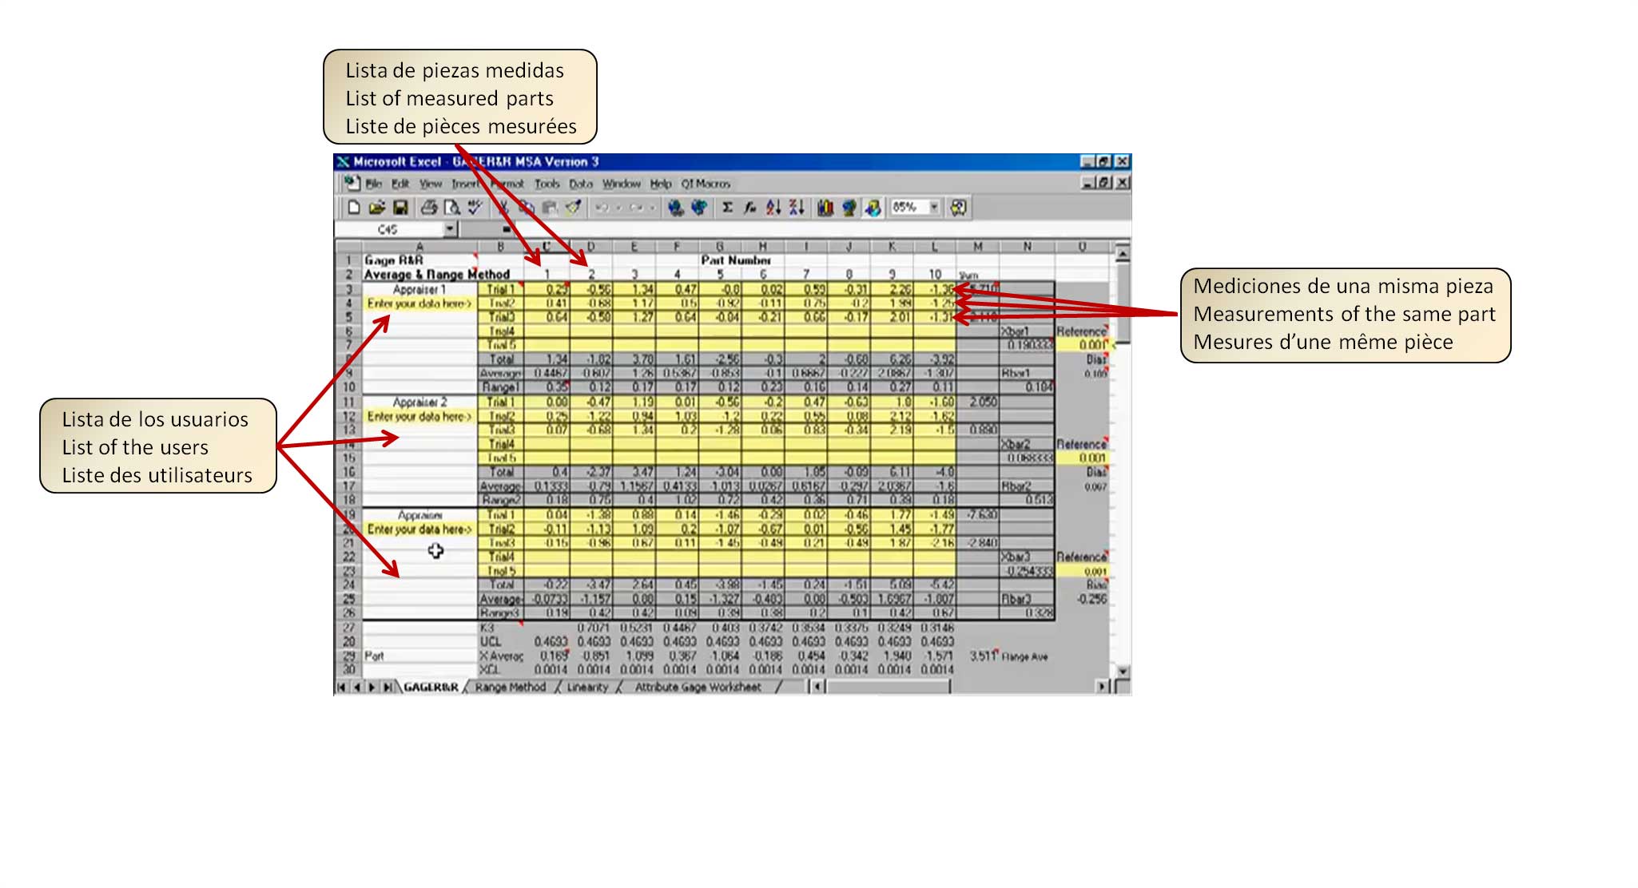Open the Edit menu
This screenshot has height=888, width=1638.
pos(400,184)
